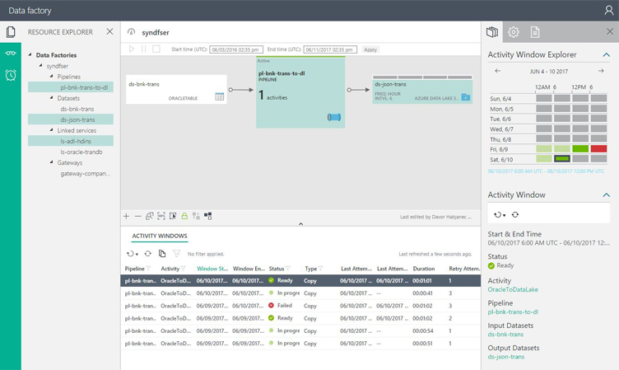The width and height of the screenshot is (619, 370).
Task: Click the Apply button
Action: [370, 49]
